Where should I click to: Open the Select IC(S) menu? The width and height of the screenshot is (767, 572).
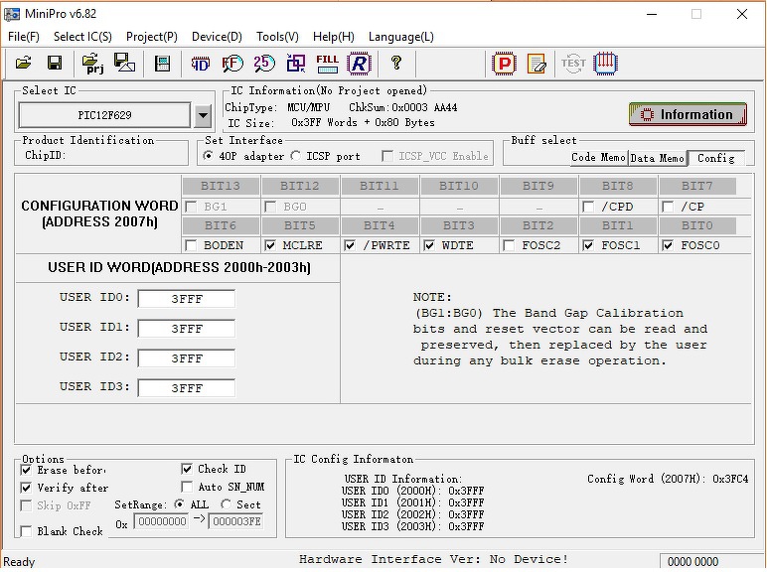point(82,37)
